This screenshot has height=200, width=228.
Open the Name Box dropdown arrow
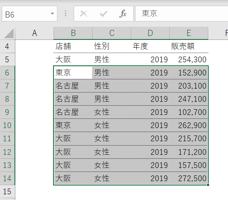pos(52,14)
